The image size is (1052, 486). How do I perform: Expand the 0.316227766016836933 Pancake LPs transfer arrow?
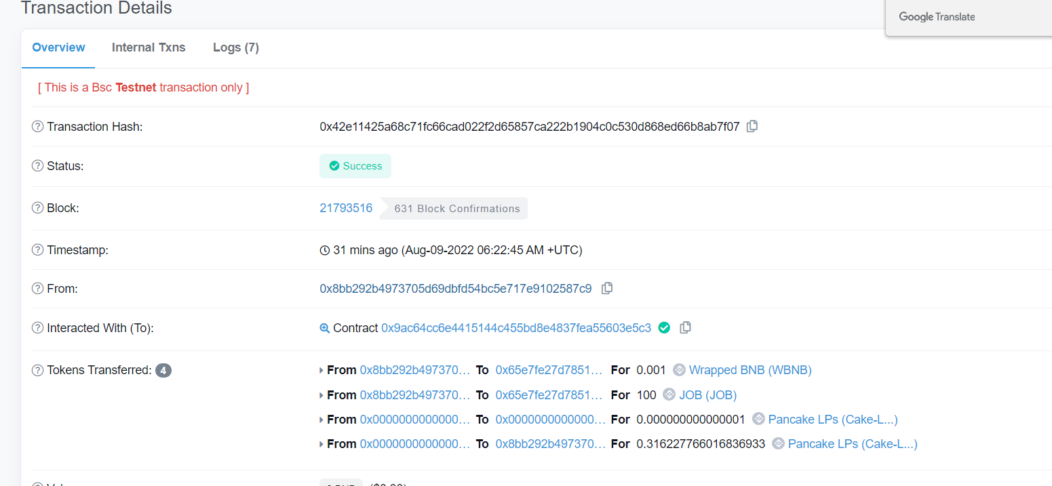(x=322, y=444)
